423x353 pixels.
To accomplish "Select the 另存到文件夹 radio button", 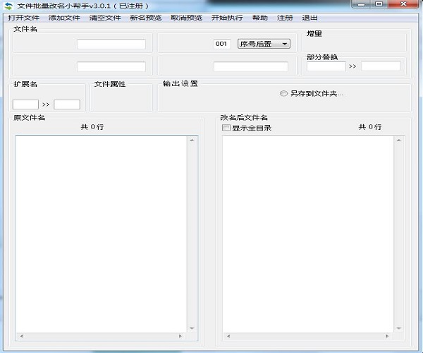I will (283, 93).
